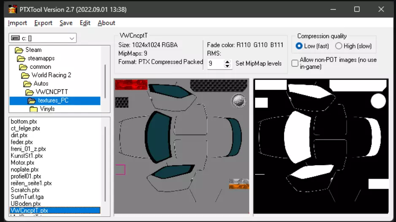Enable Allow non-POT images checkbox
The height and width of the screenshot is (222, 396).
[295, 63]
